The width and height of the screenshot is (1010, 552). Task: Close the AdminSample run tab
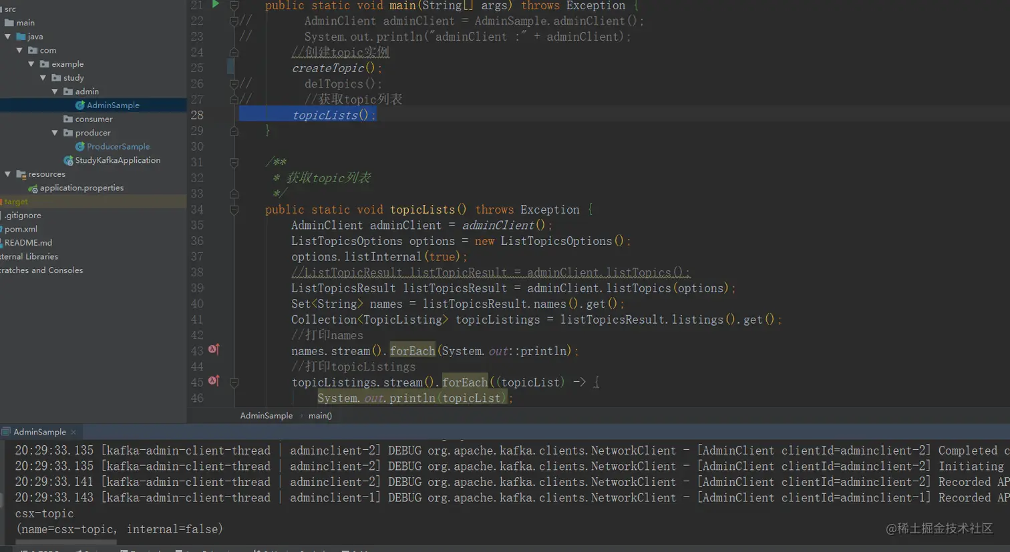pyautogui.click(x=73, y=433)
